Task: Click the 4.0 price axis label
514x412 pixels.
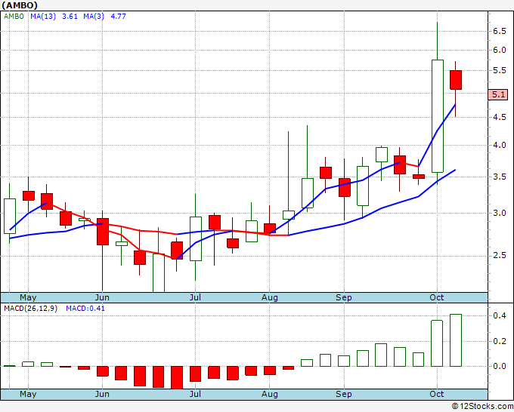Action: (499, 146)
